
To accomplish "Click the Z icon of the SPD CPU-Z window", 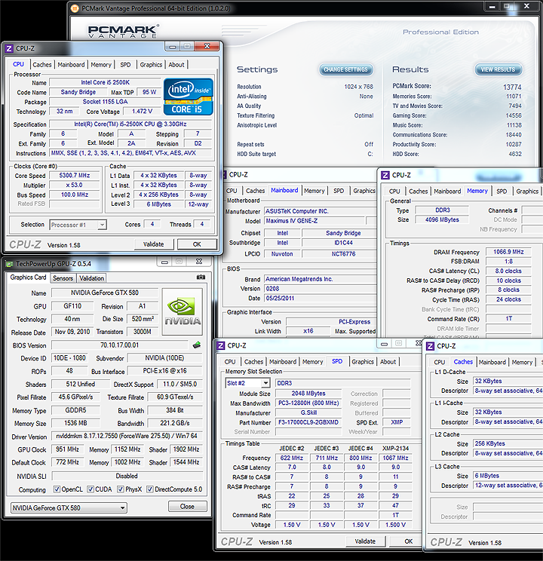I will (x=221, y=345).
